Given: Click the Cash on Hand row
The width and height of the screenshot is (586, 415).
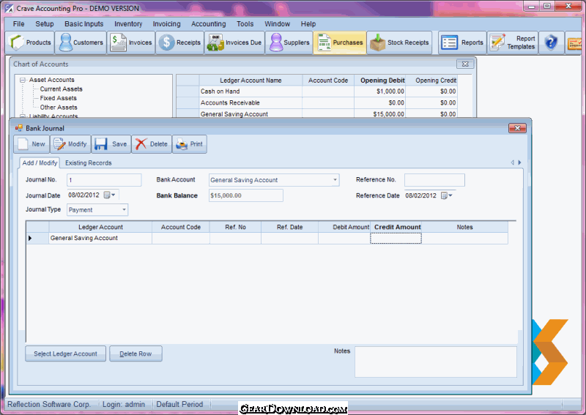Looking at the screenshot, I should coord(316,91).
